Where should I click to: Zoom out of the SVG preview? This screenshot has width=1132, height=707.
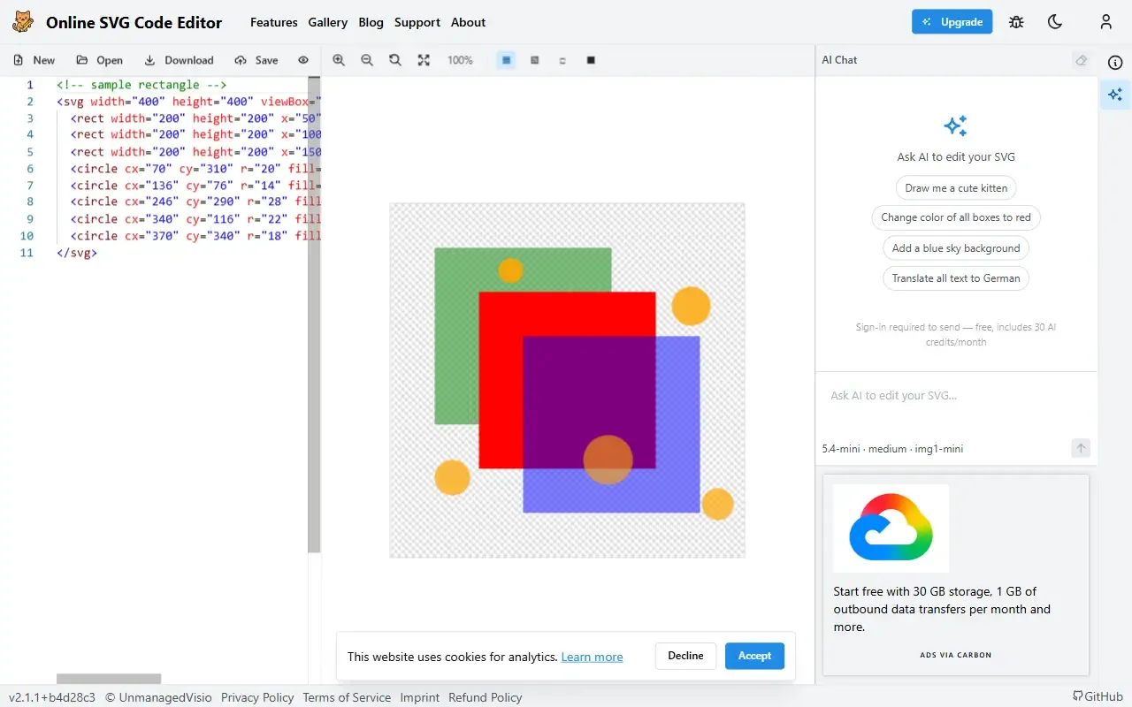(x=367, y=60)
